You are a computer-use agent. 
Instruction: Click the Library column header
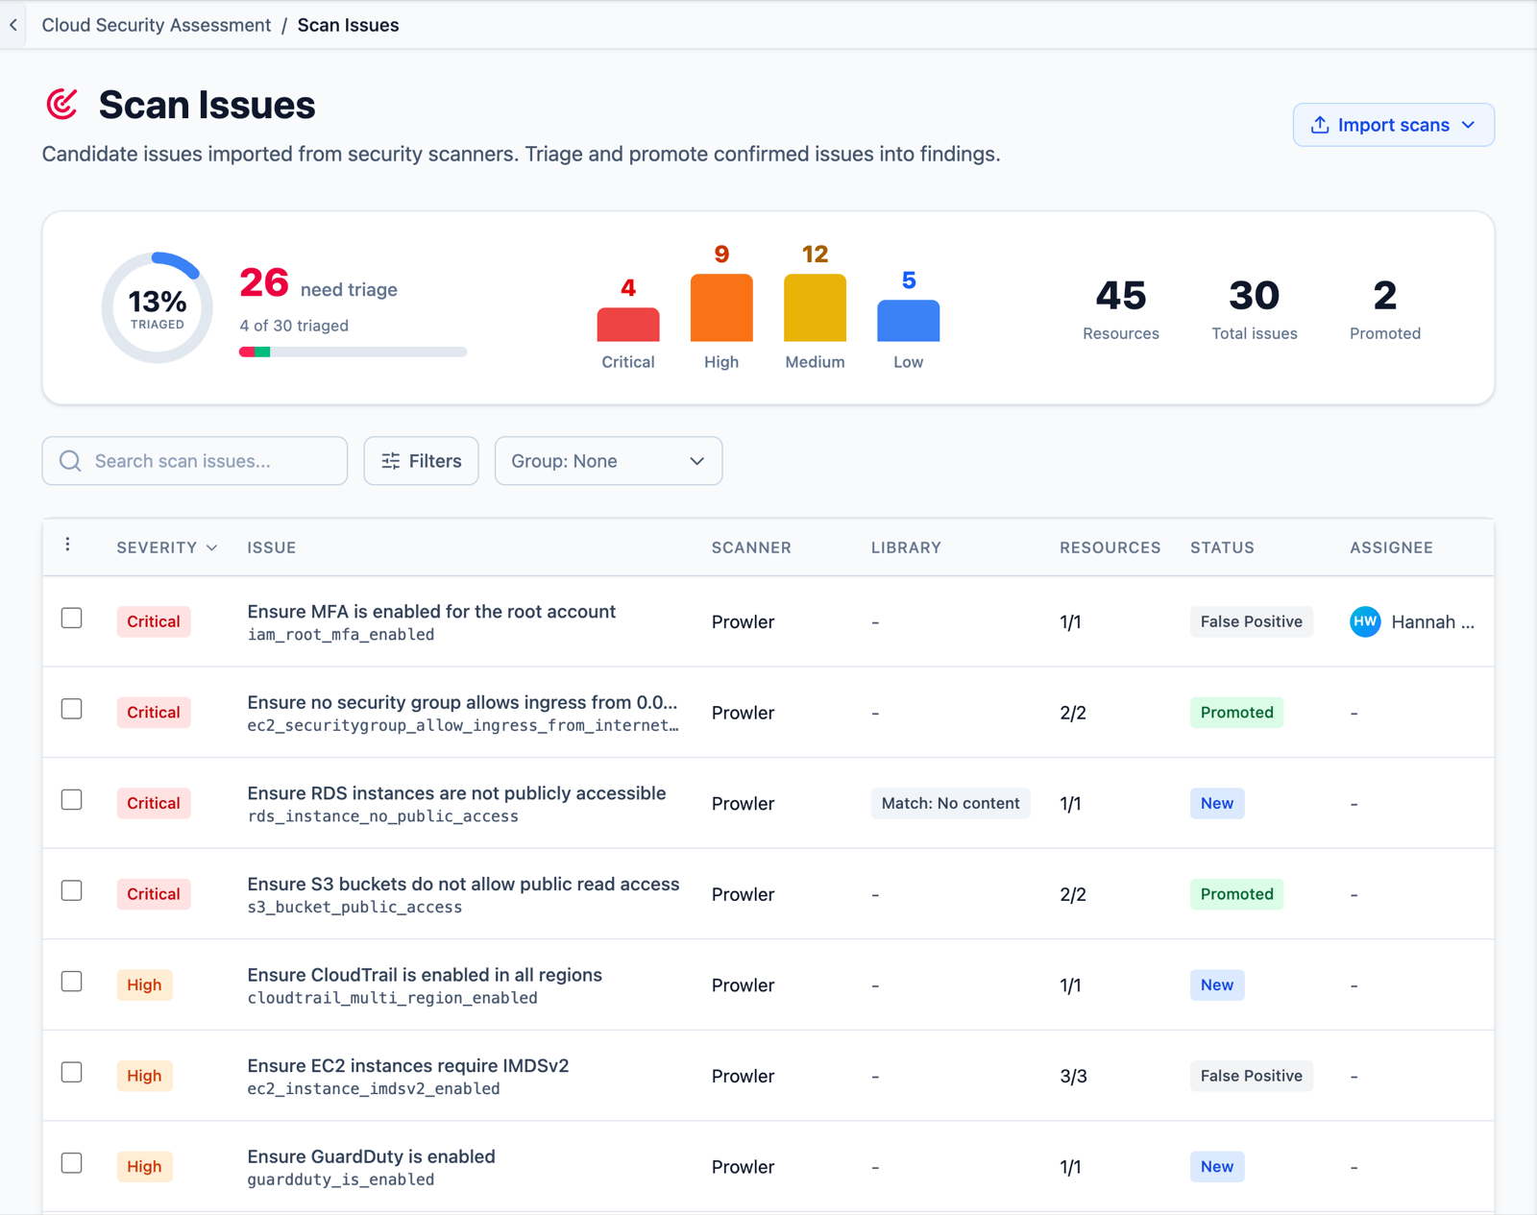(906, 547)
